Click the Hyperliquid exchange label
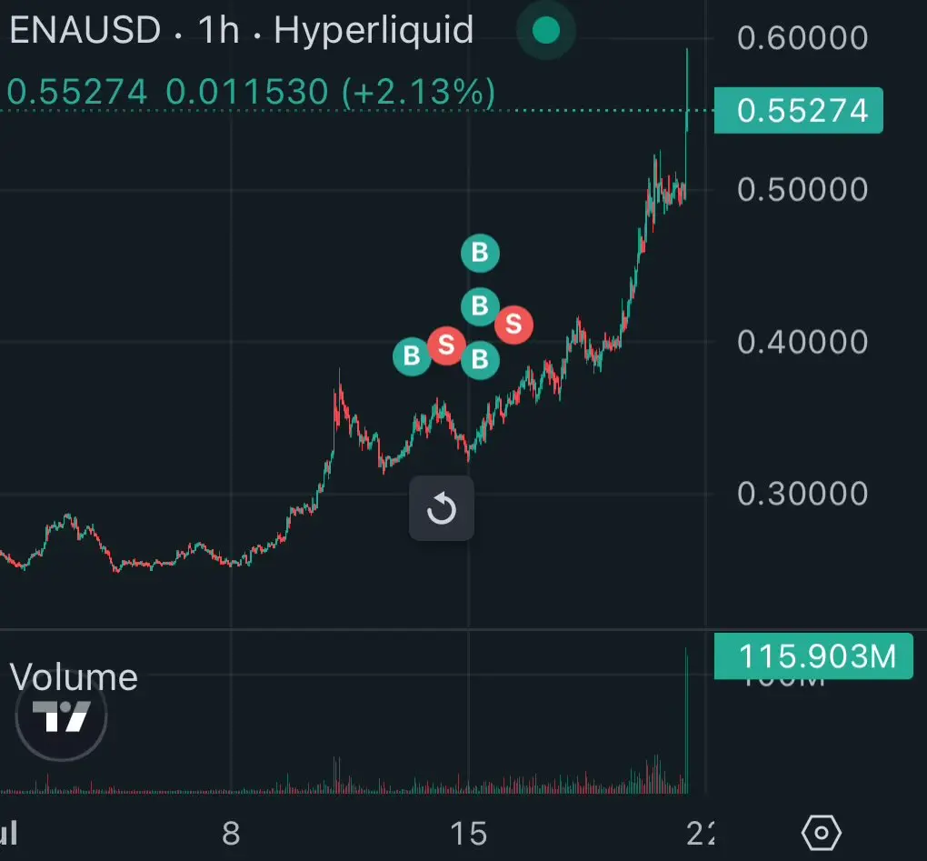This screenshot has height=861, width=927. (374, 31)
